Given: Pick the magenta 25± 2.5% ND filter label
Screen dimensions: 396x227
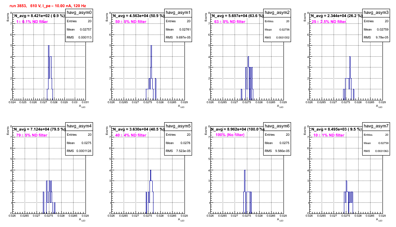Looking at the screenshot, I should 329,22.
